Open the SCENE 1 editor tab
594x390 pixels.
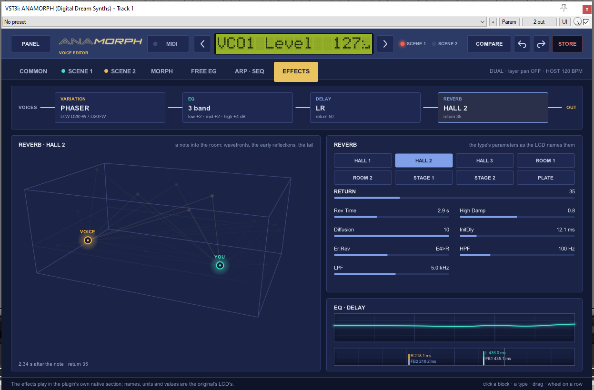click(77, 71)
